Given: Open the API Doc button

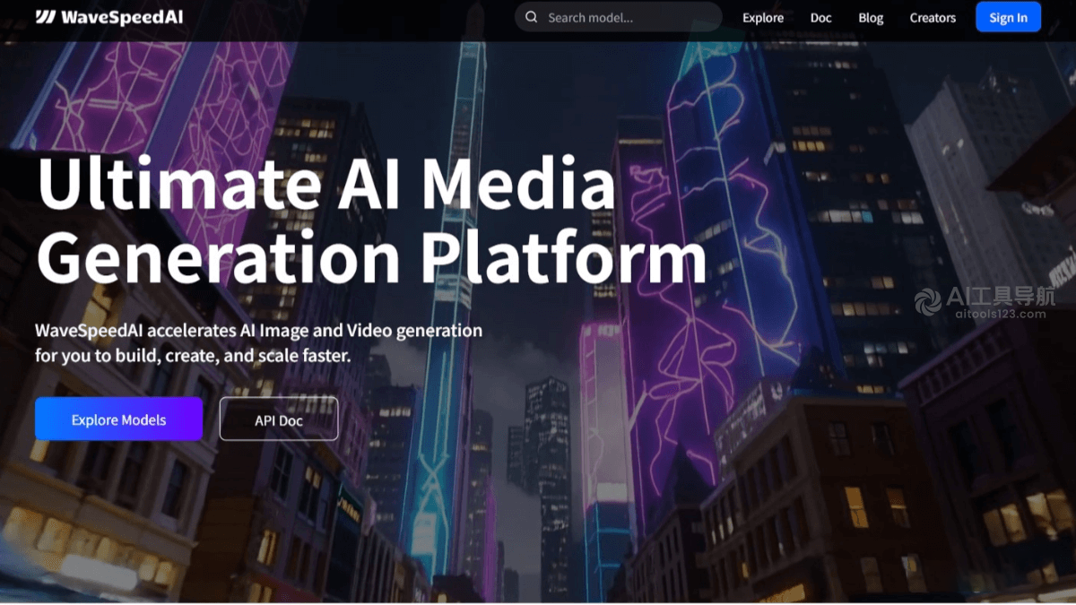Looking at the screenshot, I should [279, 419].
